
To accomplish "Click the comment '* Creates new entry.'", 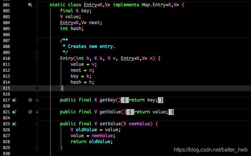I will (89, 47).
